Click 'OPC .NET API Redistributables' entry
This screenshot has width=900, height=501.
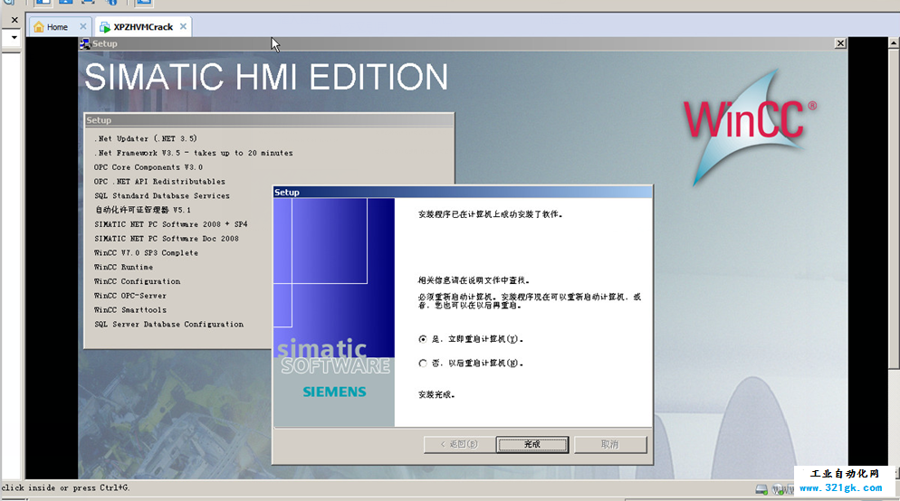coord(159,182)
